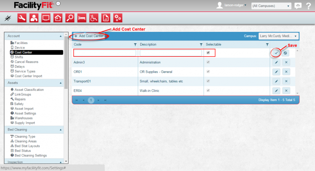Screen dimensions: 315x171
Task: Filter the Description column
Action: point(201,45)
